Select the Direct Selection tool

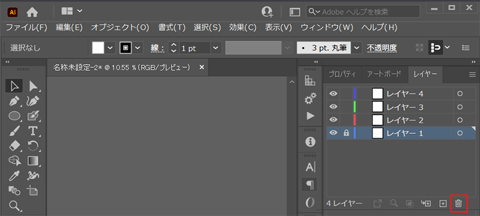(x=34, y=86)
